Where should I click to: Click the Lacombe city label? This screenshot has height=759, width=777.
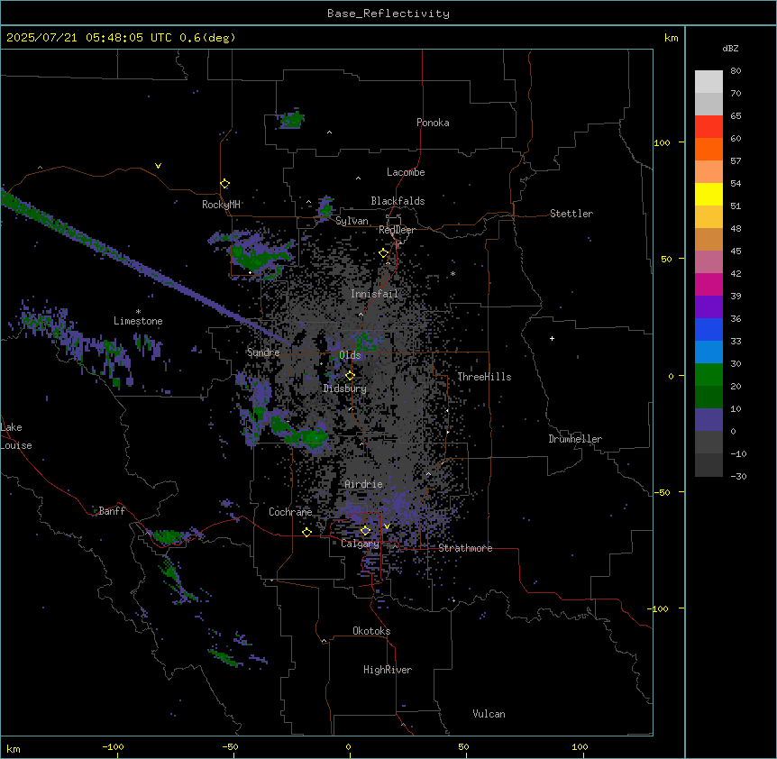coord(406,172)
